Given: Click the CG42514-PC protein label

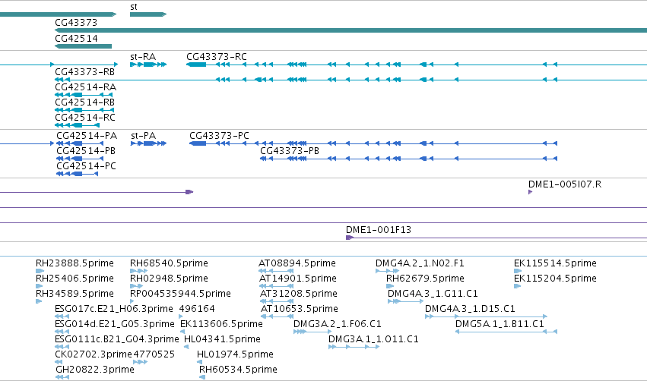Looking at the screenshot, I should [x=86, y=166].
